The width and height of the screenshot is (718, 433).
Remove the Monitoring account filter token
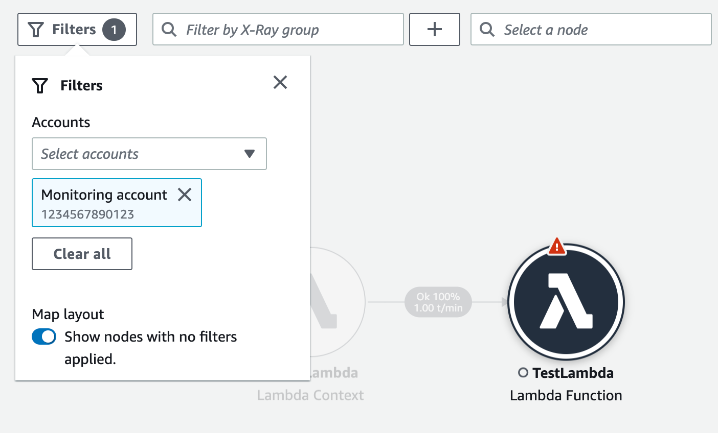click(185, 195)
